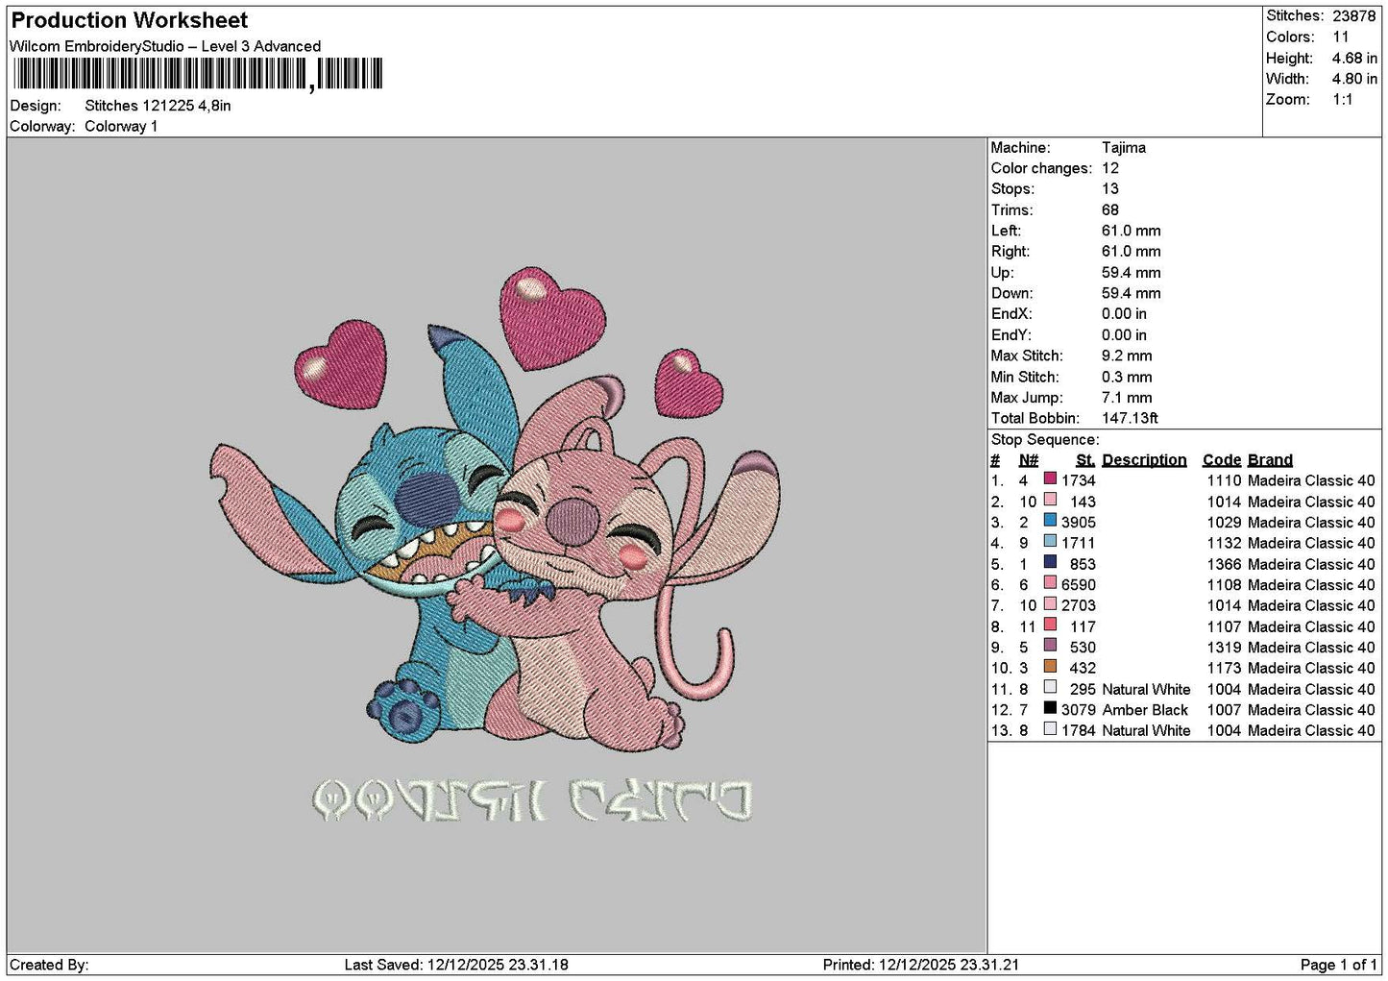The height and width of the screenshot is (981, 1388).
Task: Click 'Natural White' description in row 13
Action: tap(1146, 730)
